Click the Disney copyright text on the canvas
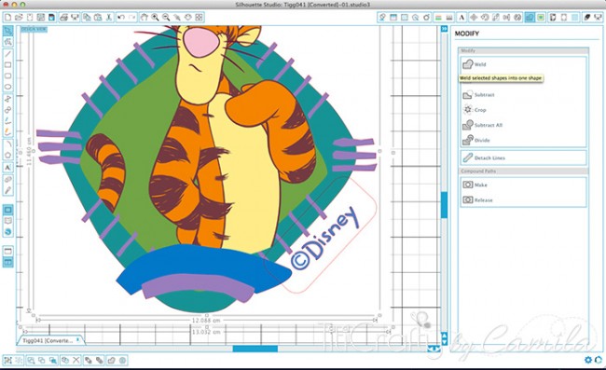The height and width of the screenshot is (370, 606). click(x=324, y=239)
